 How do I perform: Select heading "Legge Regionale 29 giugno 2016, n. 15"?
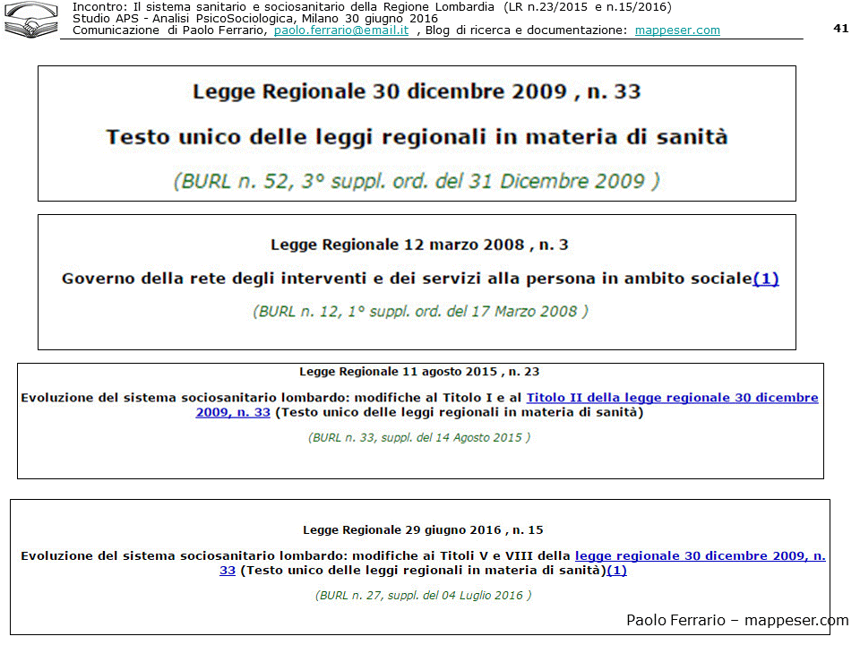pos(423,530)
